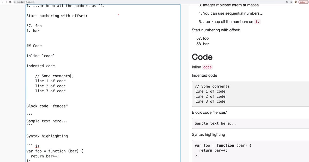Screen dimensions: 309x162
Task: Click preview text 'Start numbering with offset:'
Action: (x=216, y=30)
